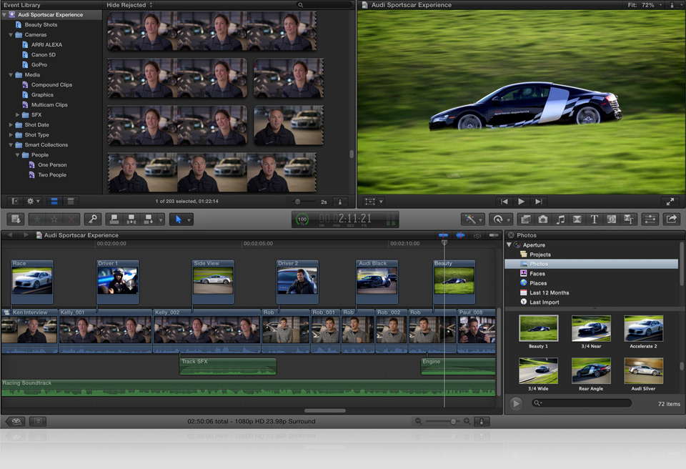This screenshot has width=686, height=469.
Task: Open the event browser gear action menu
Action: click(34, 201)
